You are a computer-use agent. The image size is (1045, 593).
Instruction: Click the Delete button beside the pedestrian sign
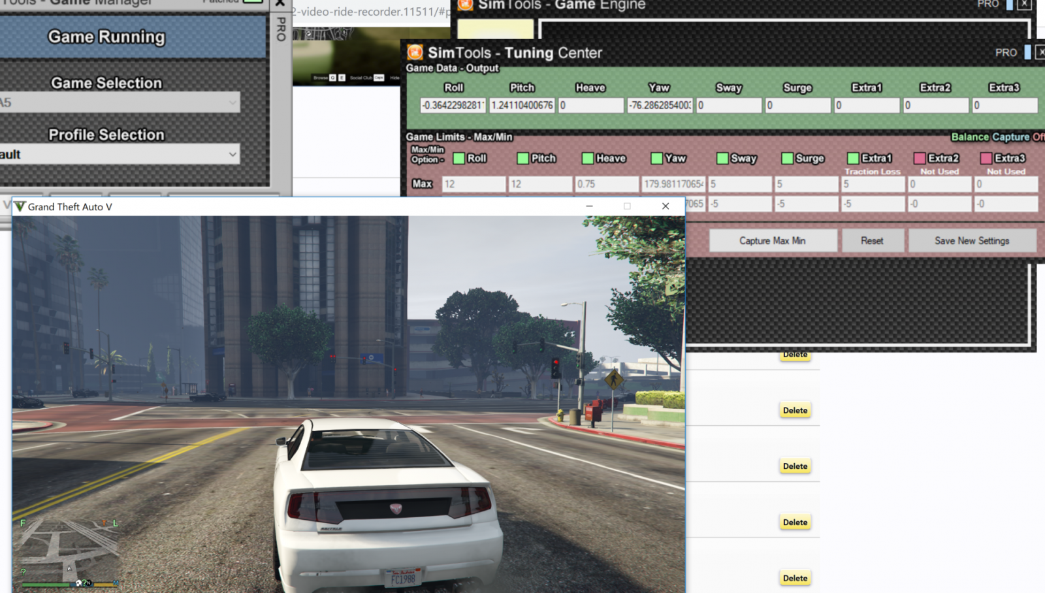pos(795,410)
